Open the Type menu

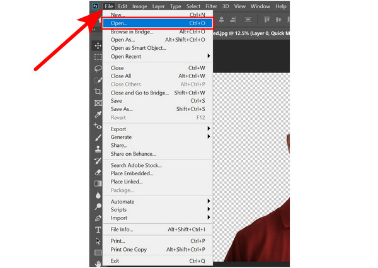tap(175, 6)
